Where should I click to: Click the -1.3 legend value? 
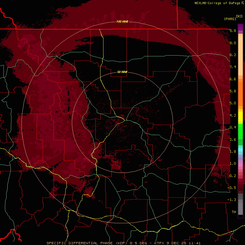click(232, 200)
